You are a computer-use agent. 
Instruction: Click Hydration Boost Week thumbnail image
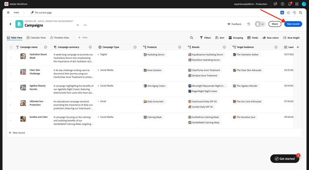point(23,56)
